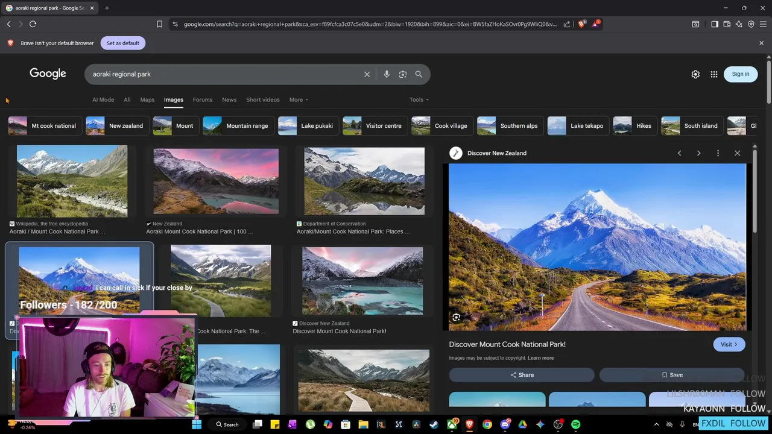Show next image in preview panel

pyautogui.click(x=698, y=153)
